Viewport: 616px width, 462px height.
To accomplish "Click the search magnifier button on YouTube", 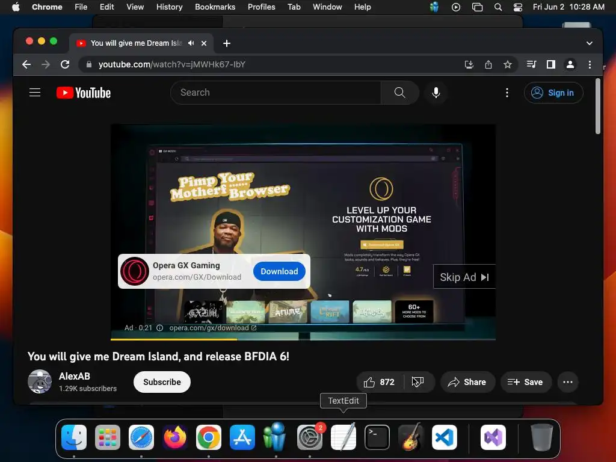I will pyautogui.click(x=399, y=93).
